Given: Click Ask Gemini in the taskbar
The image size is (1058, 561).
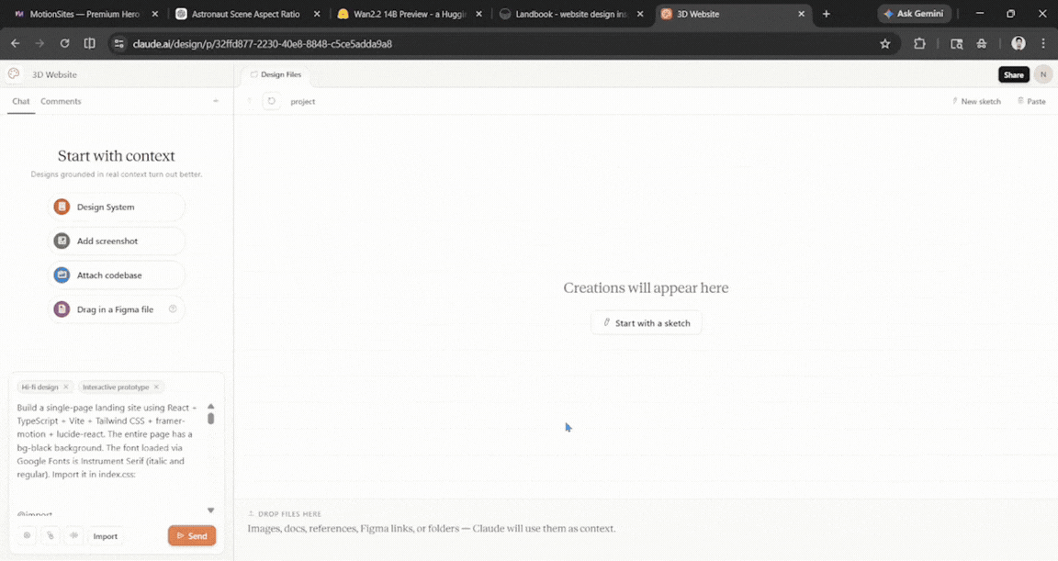Looking at the screenshot, I should [x=914, y=14].
